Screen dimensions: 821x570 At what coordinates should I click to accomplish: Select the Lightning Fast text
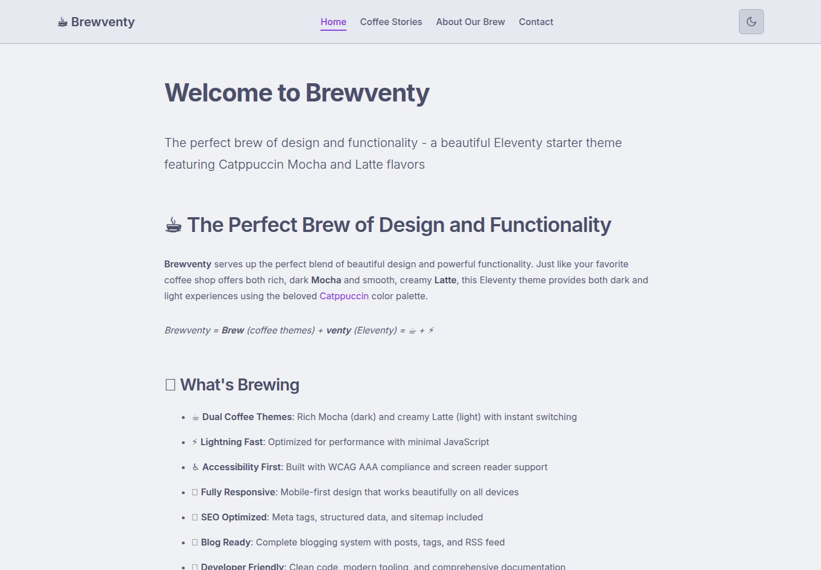[231, 442]
